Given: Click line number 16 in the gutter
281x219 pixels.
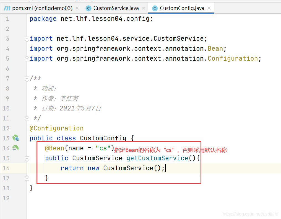Looking at the screenshot, I should [6, 168].
